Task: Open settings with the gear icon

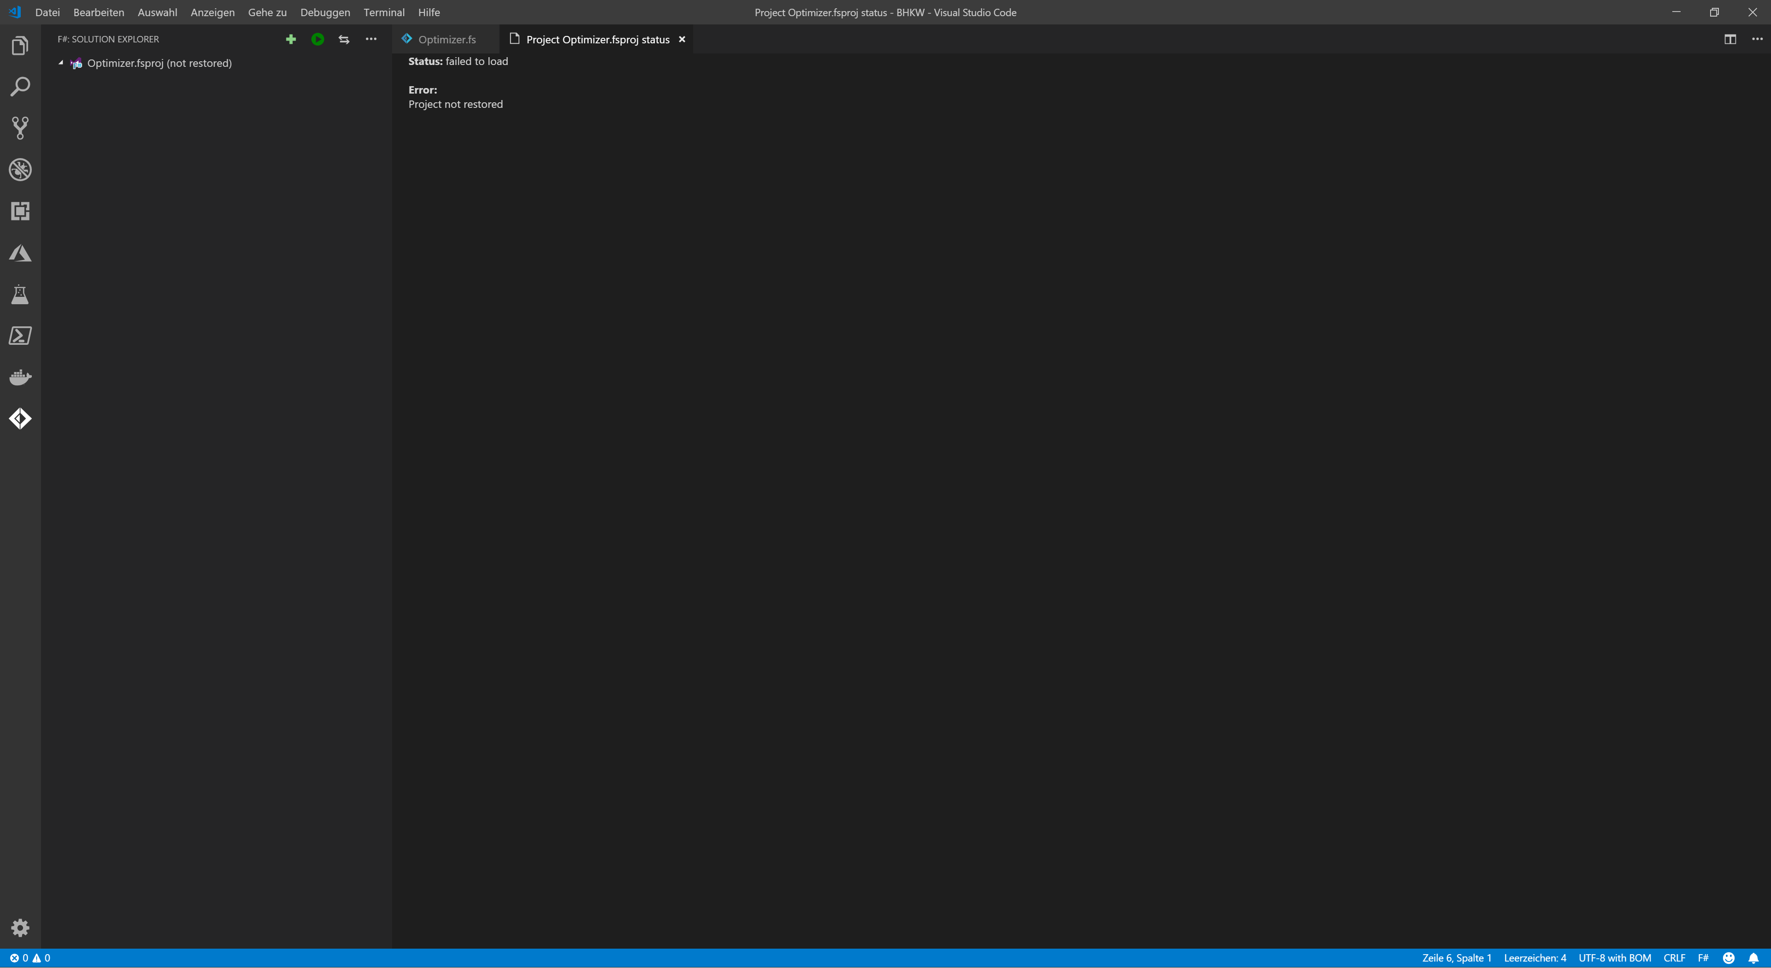Action: pos(20,927)
